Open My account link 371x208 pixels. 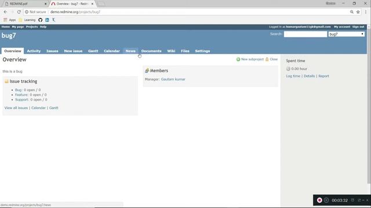[342, 27]
